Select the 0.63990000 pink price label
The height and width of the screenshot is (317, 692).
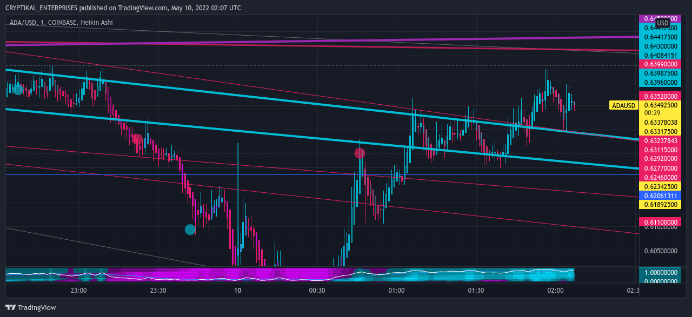[x=661, y=64]
